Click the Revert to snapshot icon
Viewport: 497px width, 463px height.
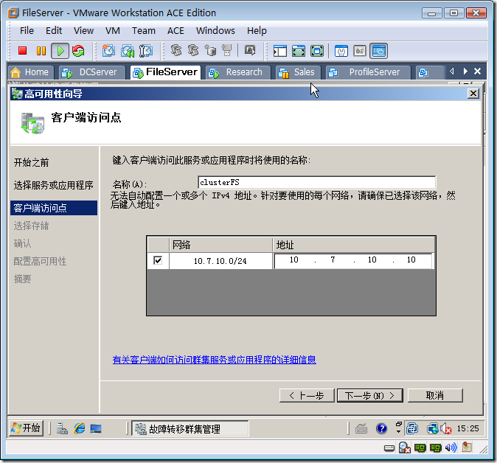click(x=127, y=51)
